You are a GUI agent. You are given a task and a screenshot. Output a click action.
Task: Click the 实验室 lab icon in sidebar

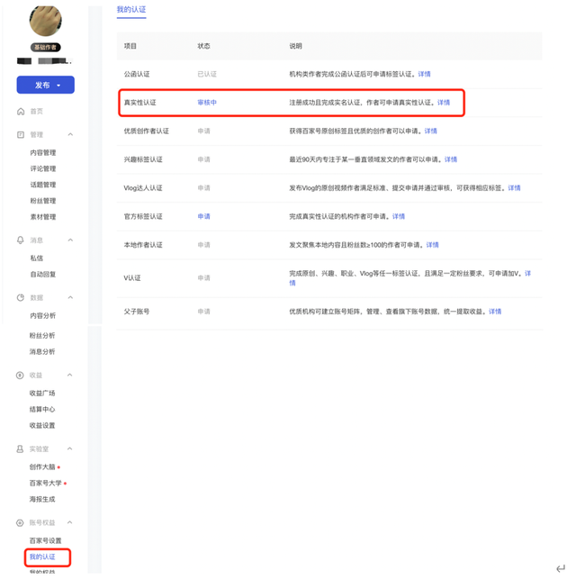pyautogui.click(x=20, y=449)
